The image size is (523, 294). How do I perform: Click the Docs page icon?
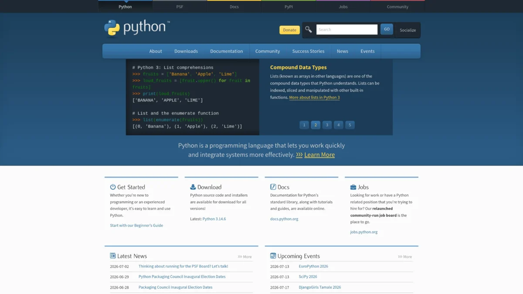[x=273, y=187]
